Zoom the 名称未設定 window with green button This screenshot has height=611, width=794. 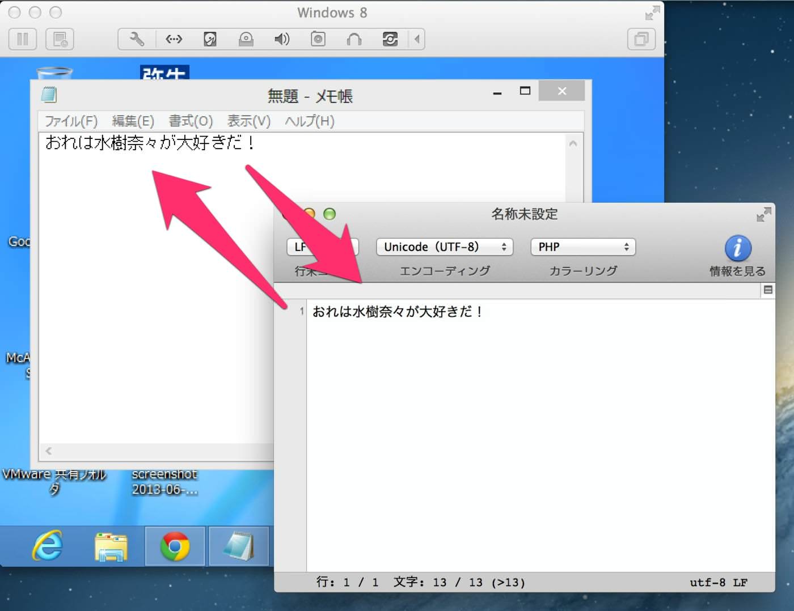coord(330,214)
